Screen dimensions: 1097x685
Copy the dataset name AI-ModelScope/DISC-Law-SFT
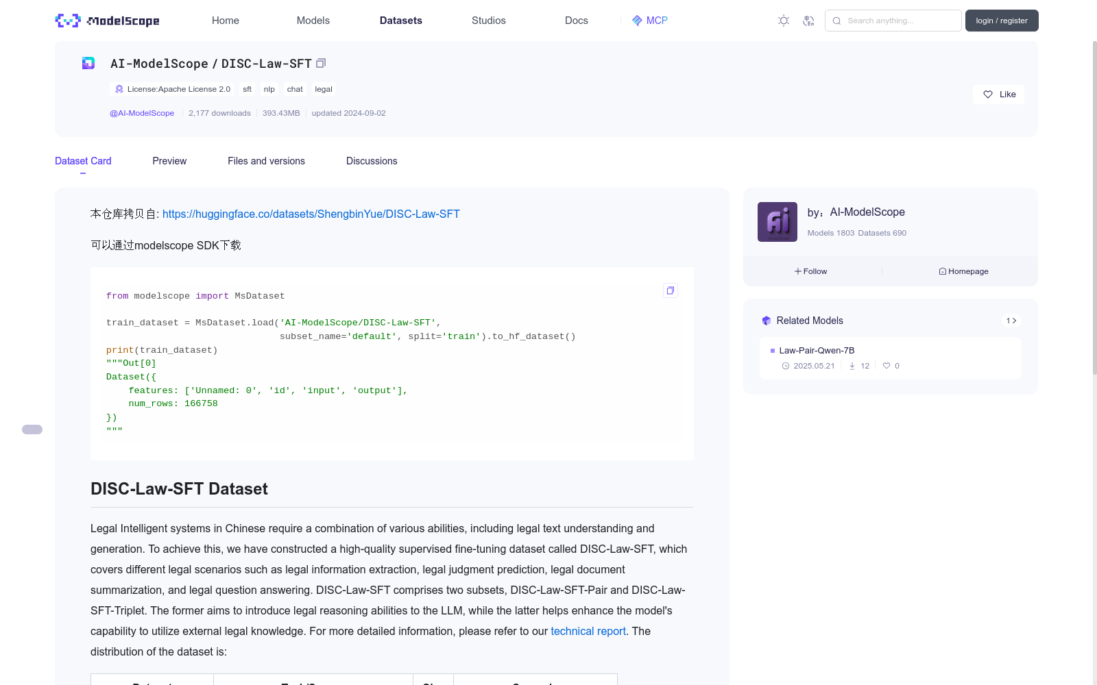[x=321, y=63]
